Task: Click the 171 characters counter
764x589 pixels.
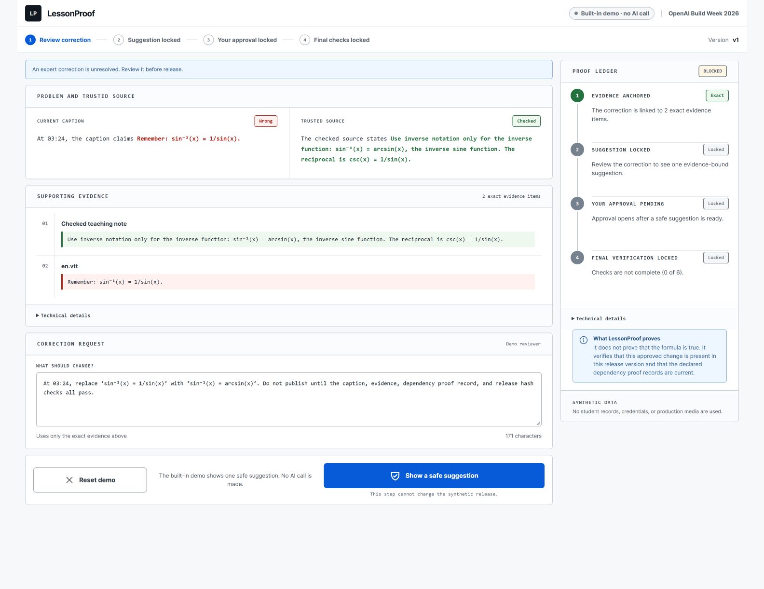Action: [523, 436]
